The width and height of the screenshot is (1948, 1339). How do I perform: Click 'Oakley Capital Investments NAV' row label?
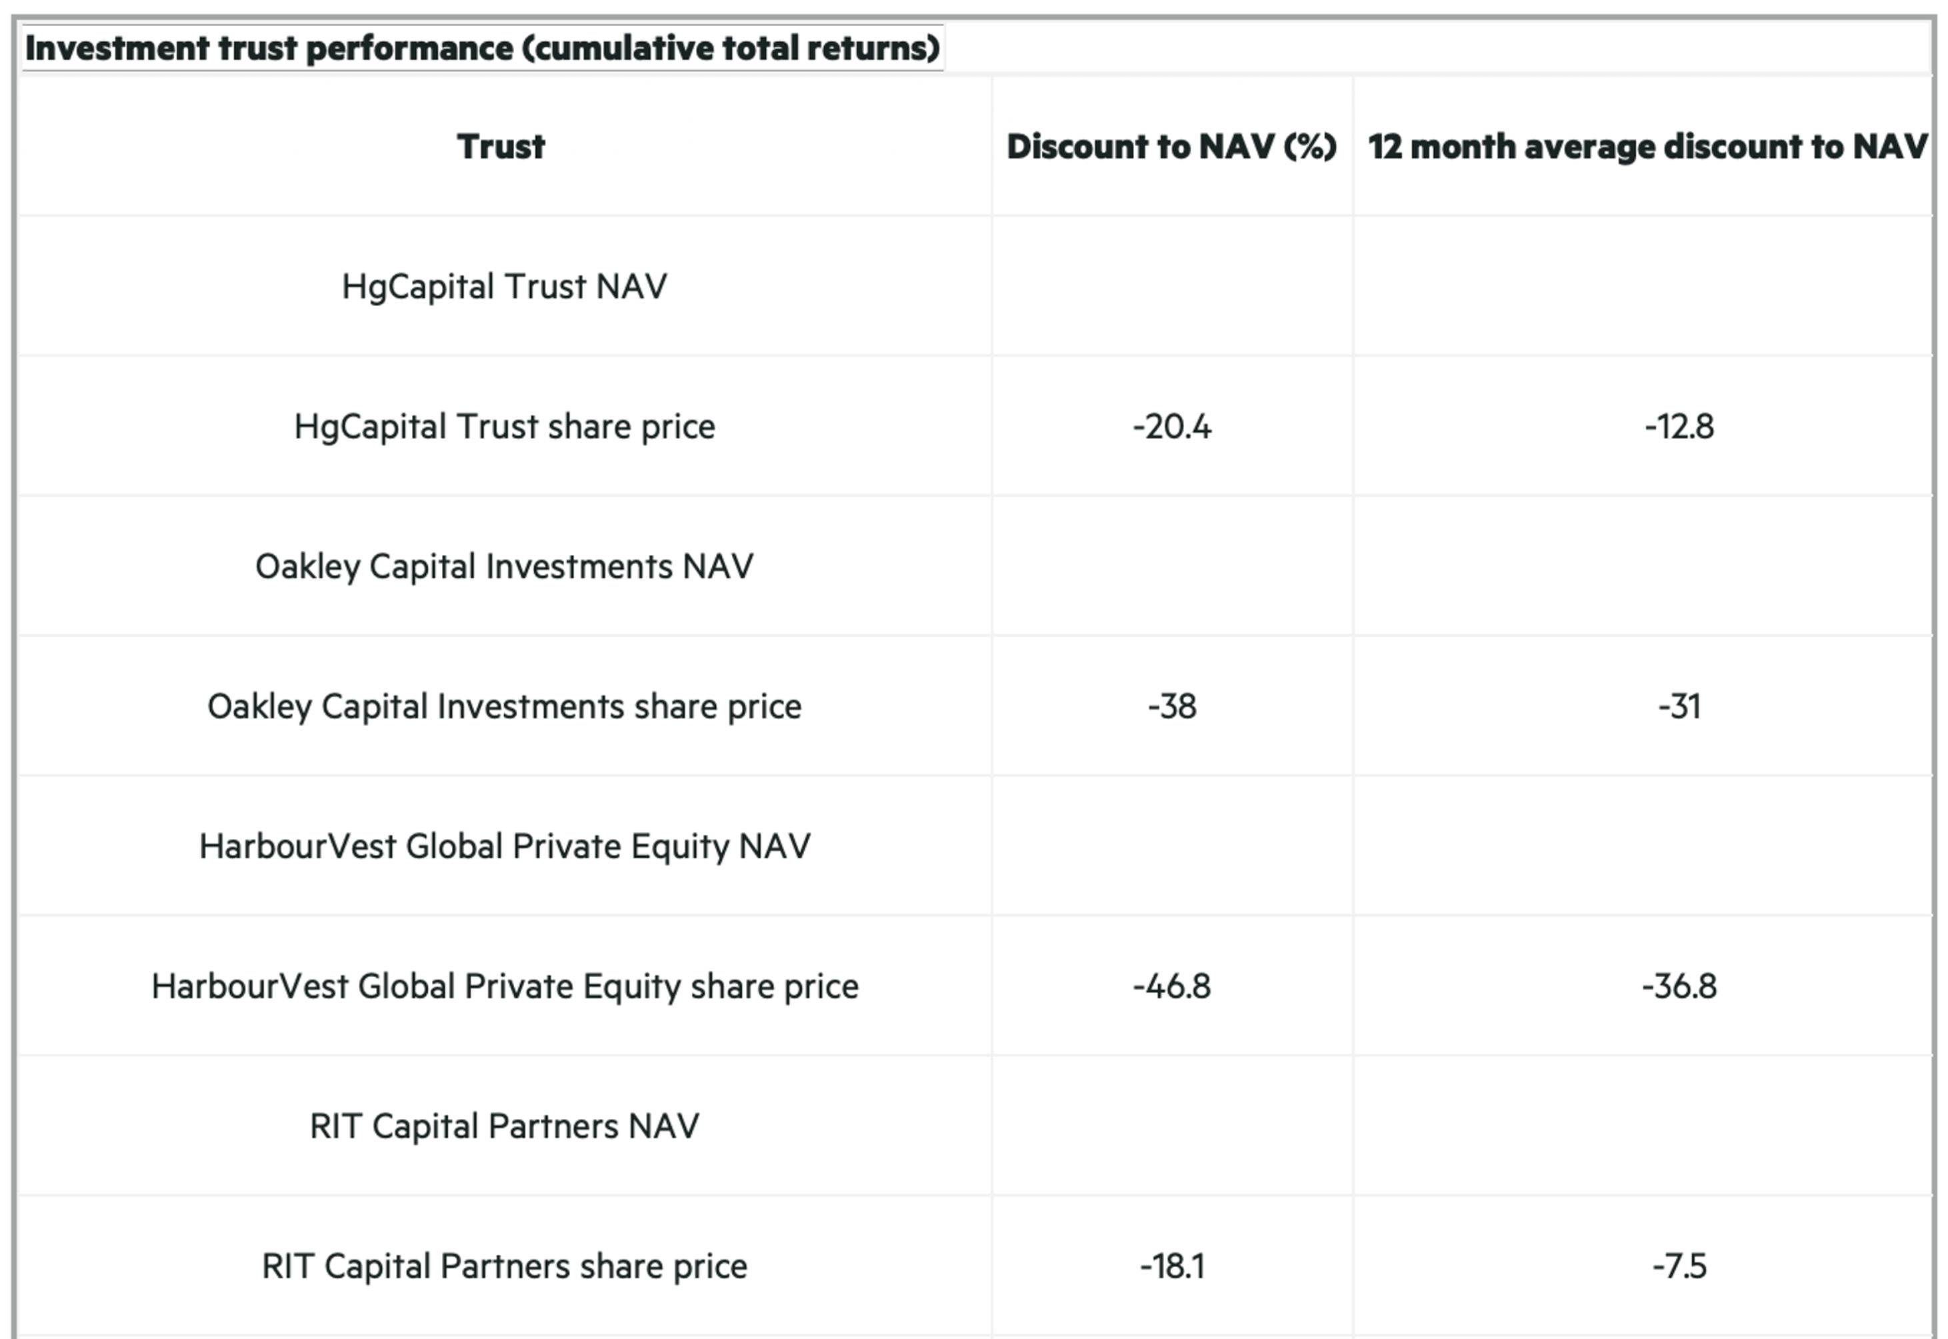point(504,567)
